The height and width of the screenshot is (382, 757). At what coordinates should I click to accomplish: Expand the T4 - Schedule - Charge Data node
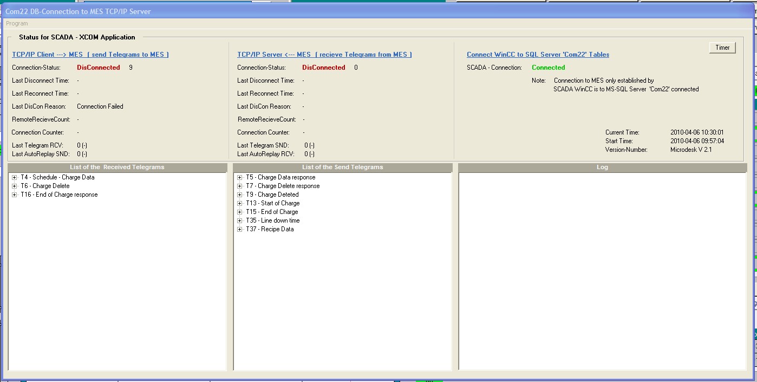coord(15,177)
